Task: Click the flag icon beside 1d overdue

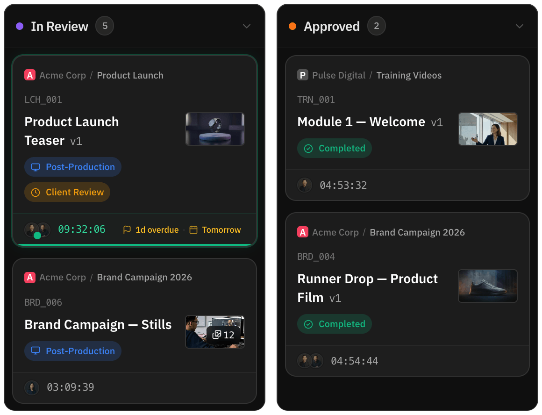Action: (127, 229)
